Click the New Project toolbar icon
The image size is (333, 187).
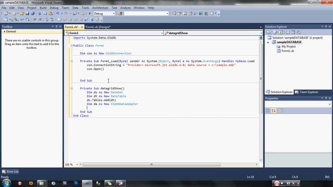(6, 14)
